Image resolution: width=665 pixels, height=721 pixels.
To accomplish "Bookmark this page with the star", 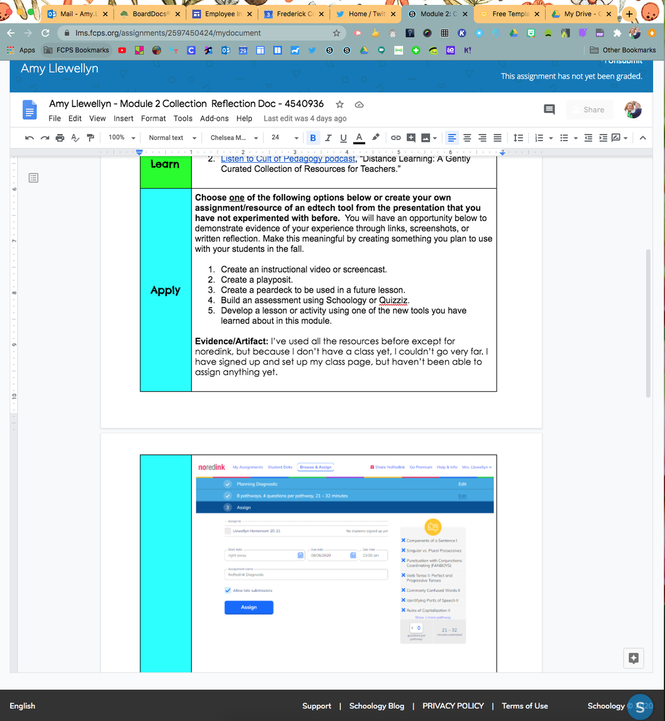I will (336, 33).
